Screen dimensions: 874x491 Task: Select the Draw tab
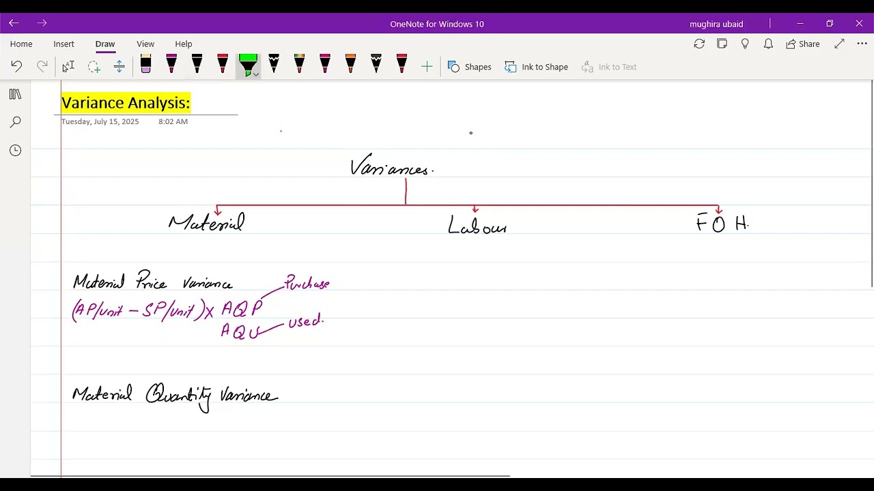pyautogui.click(x=105, y=44)
